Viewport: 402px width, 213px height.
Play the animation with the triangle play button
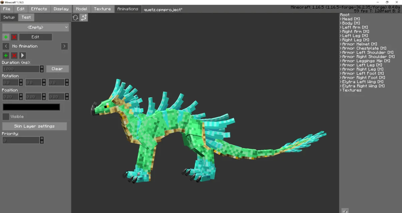[22, 55]
